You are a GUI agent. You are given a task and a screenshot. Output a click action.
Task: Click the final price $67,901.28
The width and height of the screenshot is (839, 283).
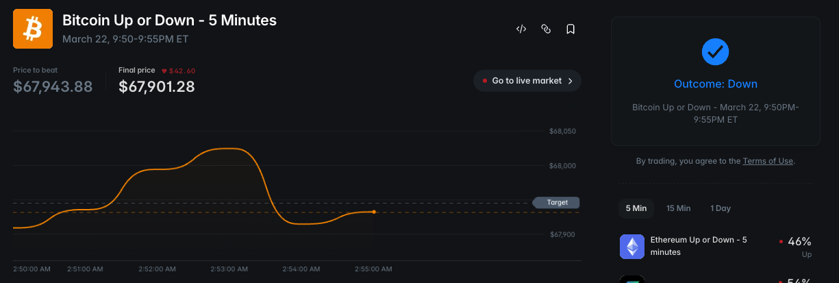point(157,87)
